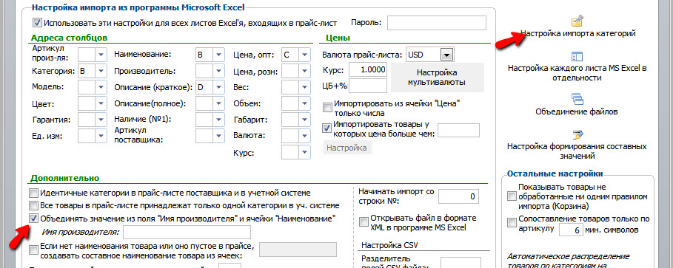
Task: Click the Настройка CSV section label
Action: click(x=389, y=245)
